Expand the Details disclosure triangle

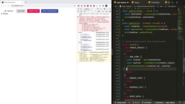[x=2, y=14]
